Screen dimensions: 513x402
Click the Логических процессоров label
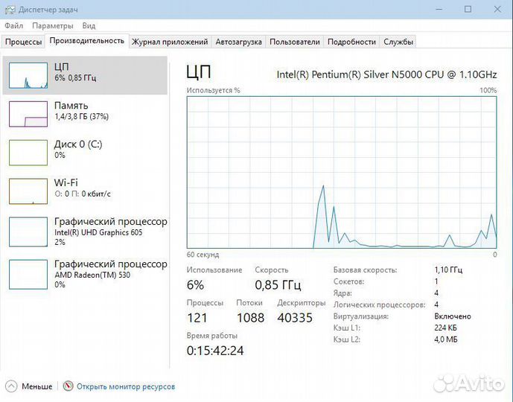point(380,305)
